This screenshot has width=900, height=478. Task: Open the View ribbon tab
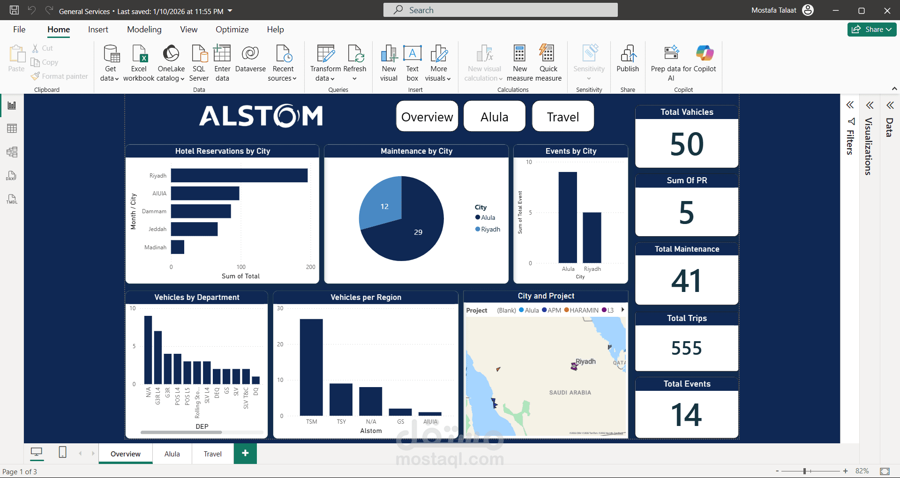click(x=189, y=30)
